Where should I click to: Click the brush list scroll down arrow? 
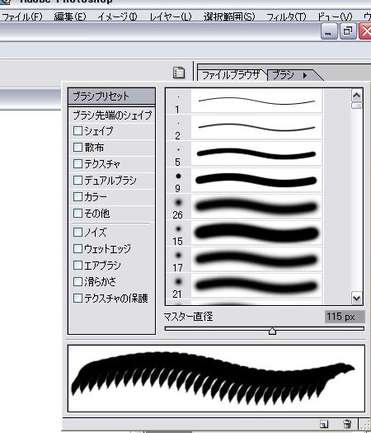(x=357, y=299)
